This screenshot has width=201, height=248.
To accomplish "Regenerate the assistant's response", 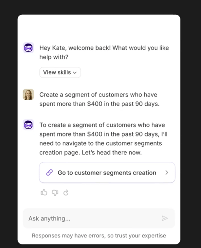I will [x=66, y=193].
